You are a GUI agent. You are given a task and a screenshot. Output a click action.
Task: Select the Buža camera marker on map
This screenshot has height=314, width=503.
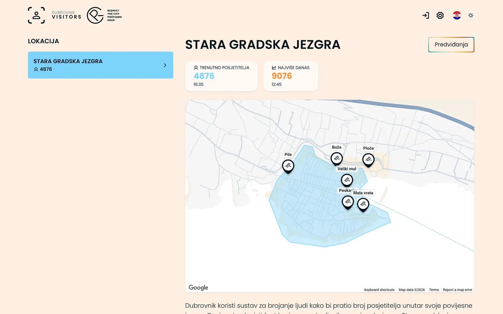(x=337, y=159)
